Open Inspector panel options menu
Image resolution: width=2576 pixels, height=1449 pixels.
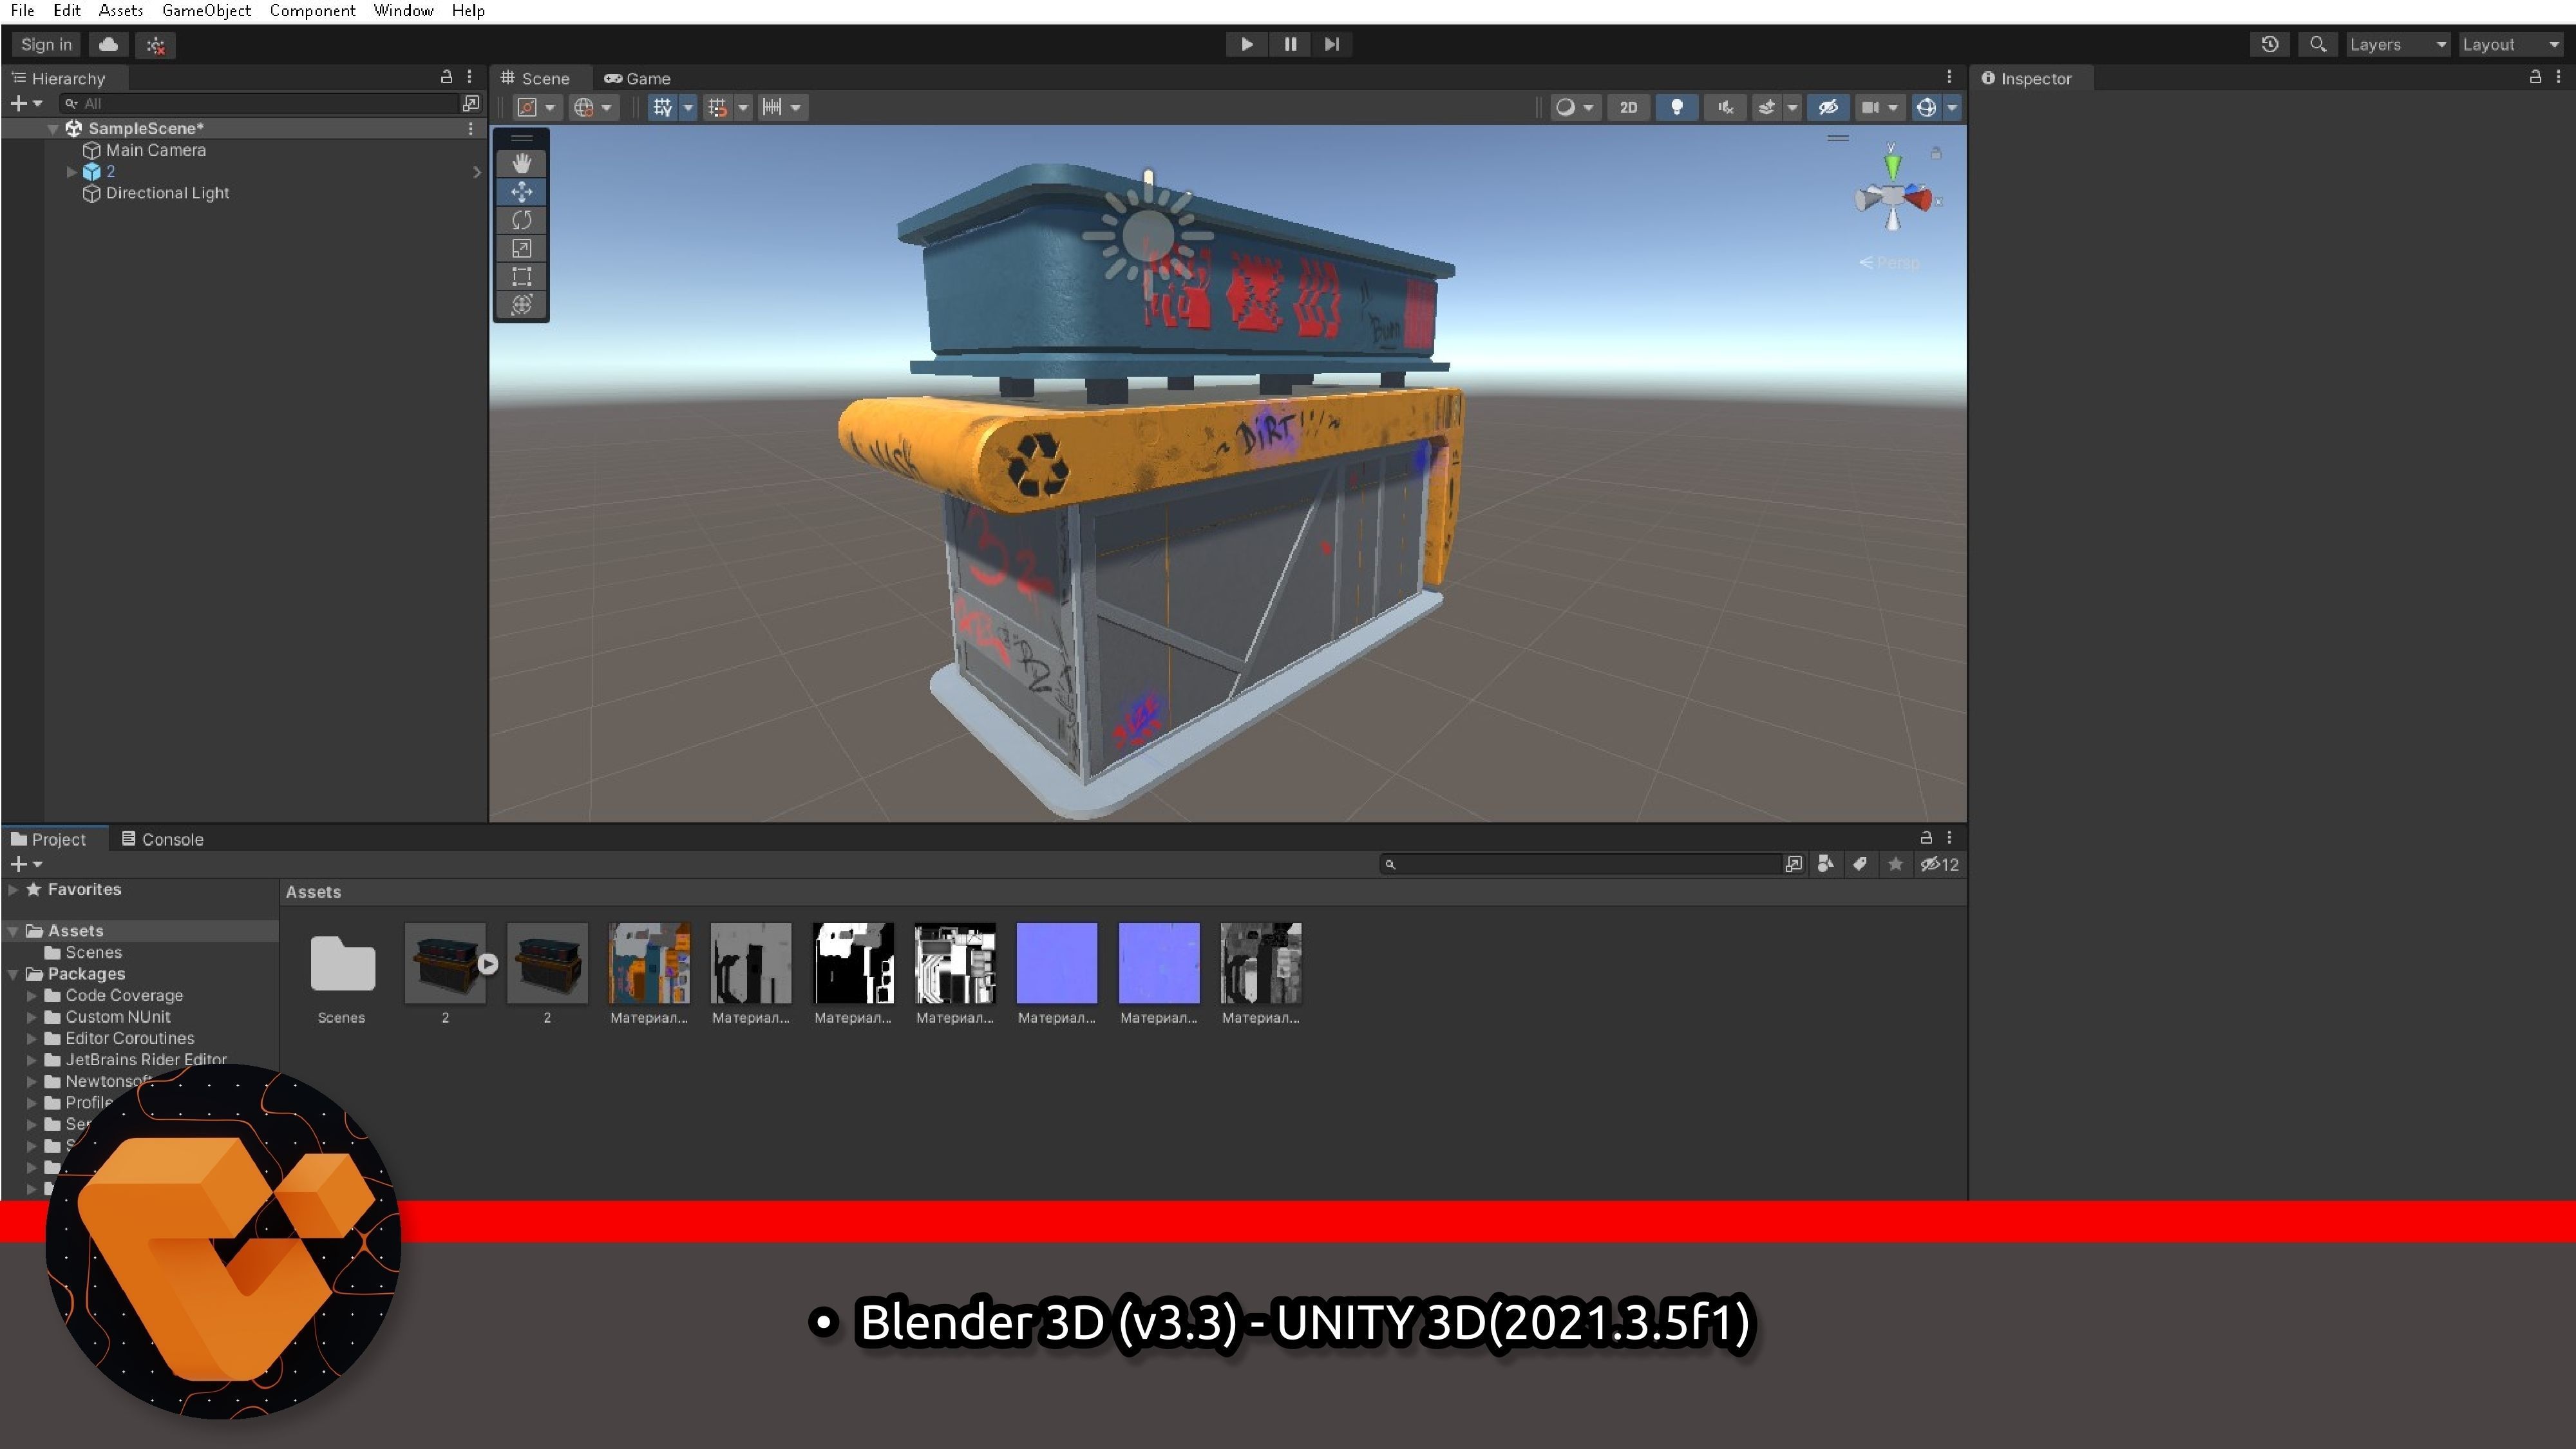click(x=2558, y=77)
